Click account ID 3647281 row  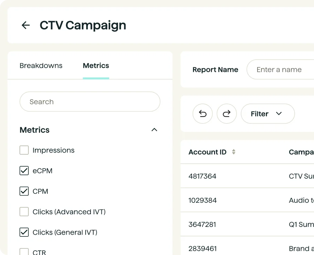(202, 224)
